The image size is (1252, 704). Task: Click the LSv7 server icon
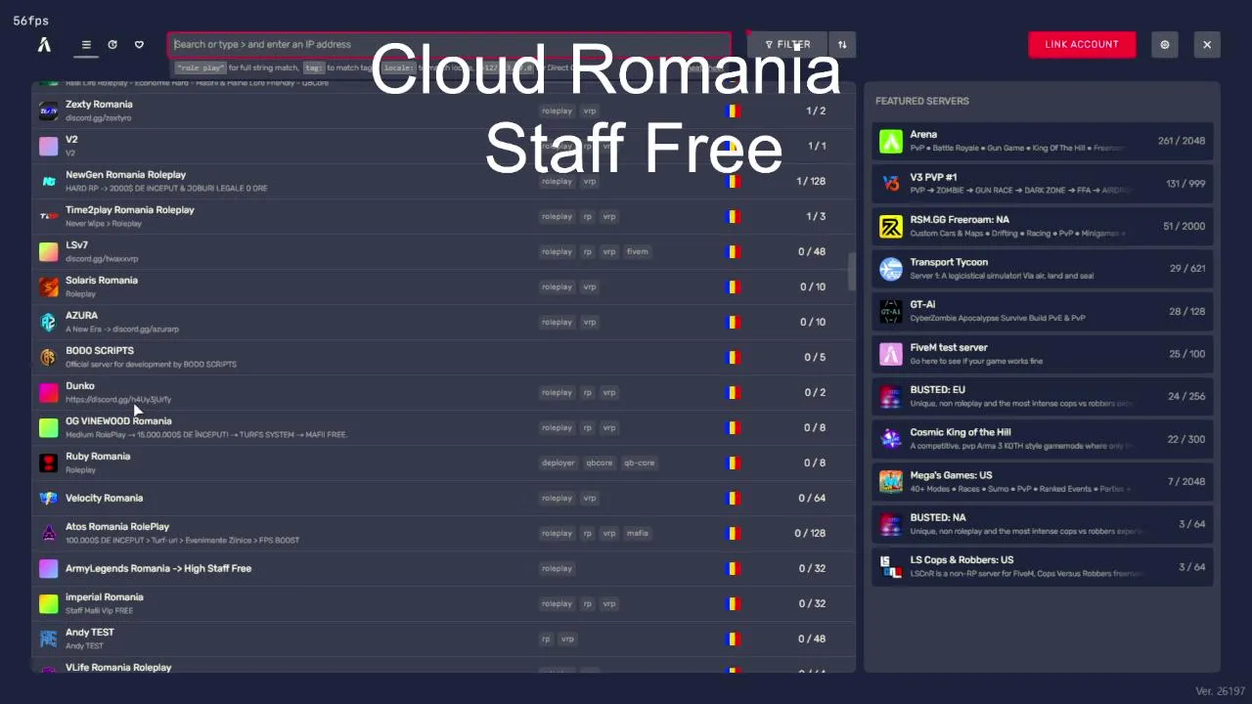tap(48, 251)
